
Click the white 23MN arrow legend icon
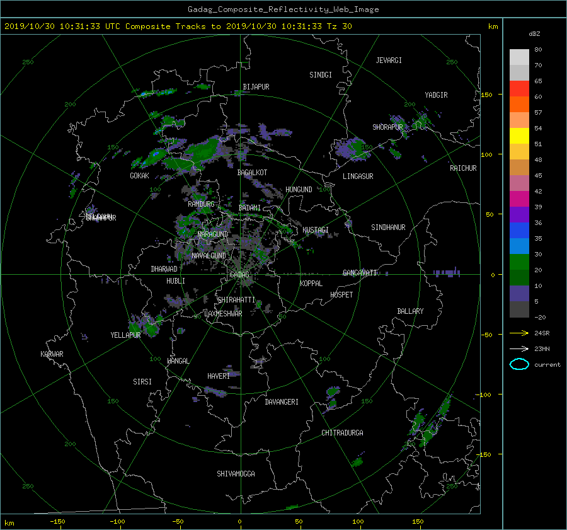519,349
